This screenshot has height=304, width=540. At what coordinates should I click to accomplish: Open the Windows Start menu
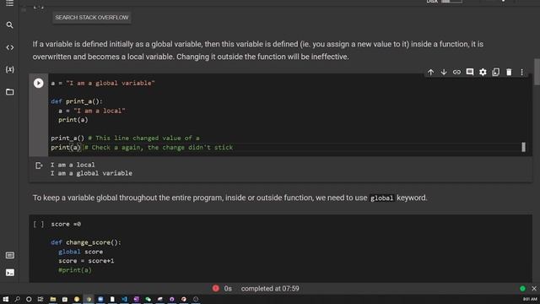pos(6,299)
